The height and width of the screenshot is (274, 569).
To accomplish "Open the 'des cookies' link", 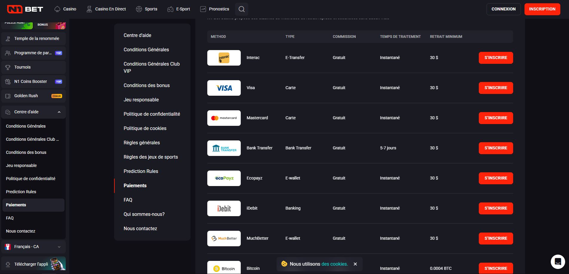I will pyautogui.click(x=335, y=264).
